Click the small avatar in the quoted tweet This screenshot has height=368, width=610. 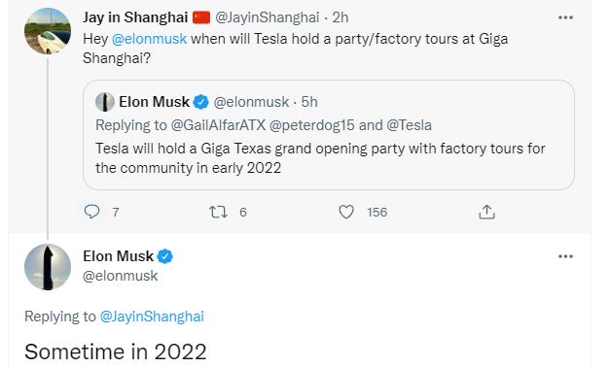(105, 102)
